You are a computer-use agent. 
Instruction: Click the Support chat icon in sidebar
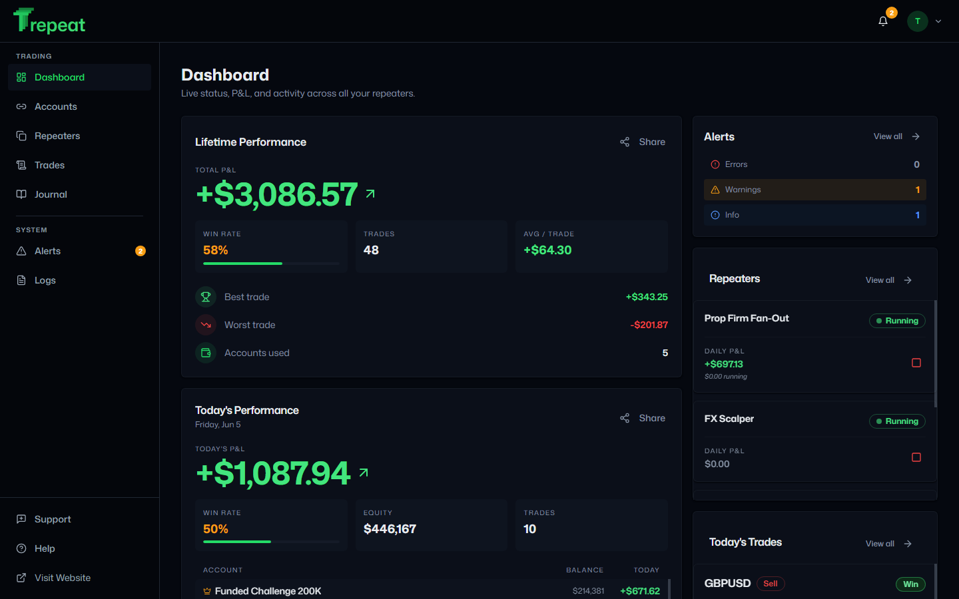point(21,519)
